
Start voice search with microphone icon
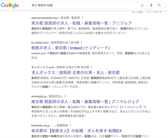151,5
